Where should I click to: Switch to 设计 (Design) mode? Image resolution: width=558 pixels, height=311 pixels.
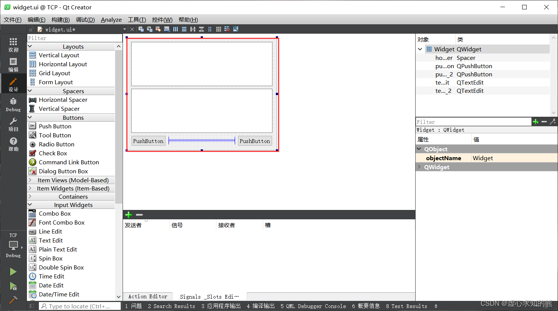13,84
